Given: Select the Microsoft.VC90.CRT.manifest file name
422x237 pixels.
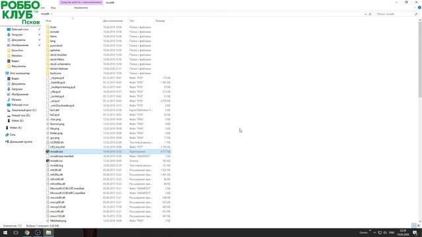Looking at the screenshot, I should (x=67, y=189).
